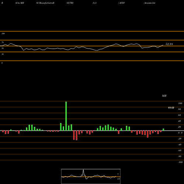Click the MR axis label -100

(180, 162)
